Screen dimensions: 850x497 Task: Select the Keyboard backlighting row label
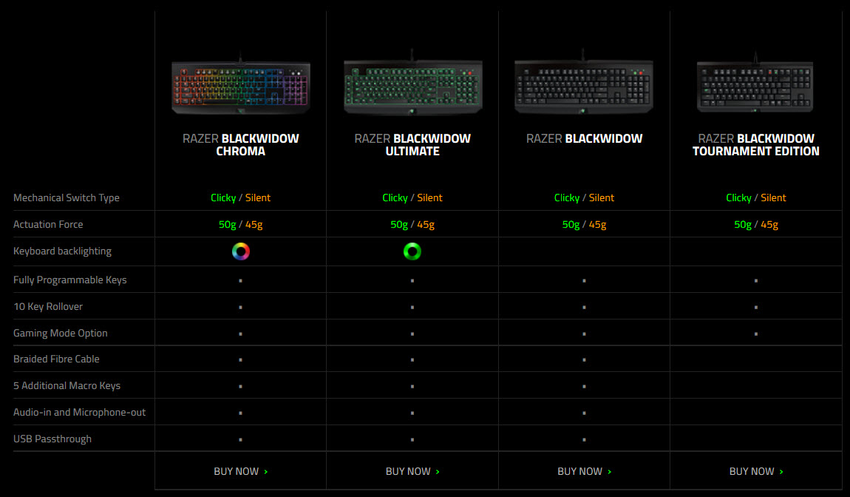tap(62, 251)
